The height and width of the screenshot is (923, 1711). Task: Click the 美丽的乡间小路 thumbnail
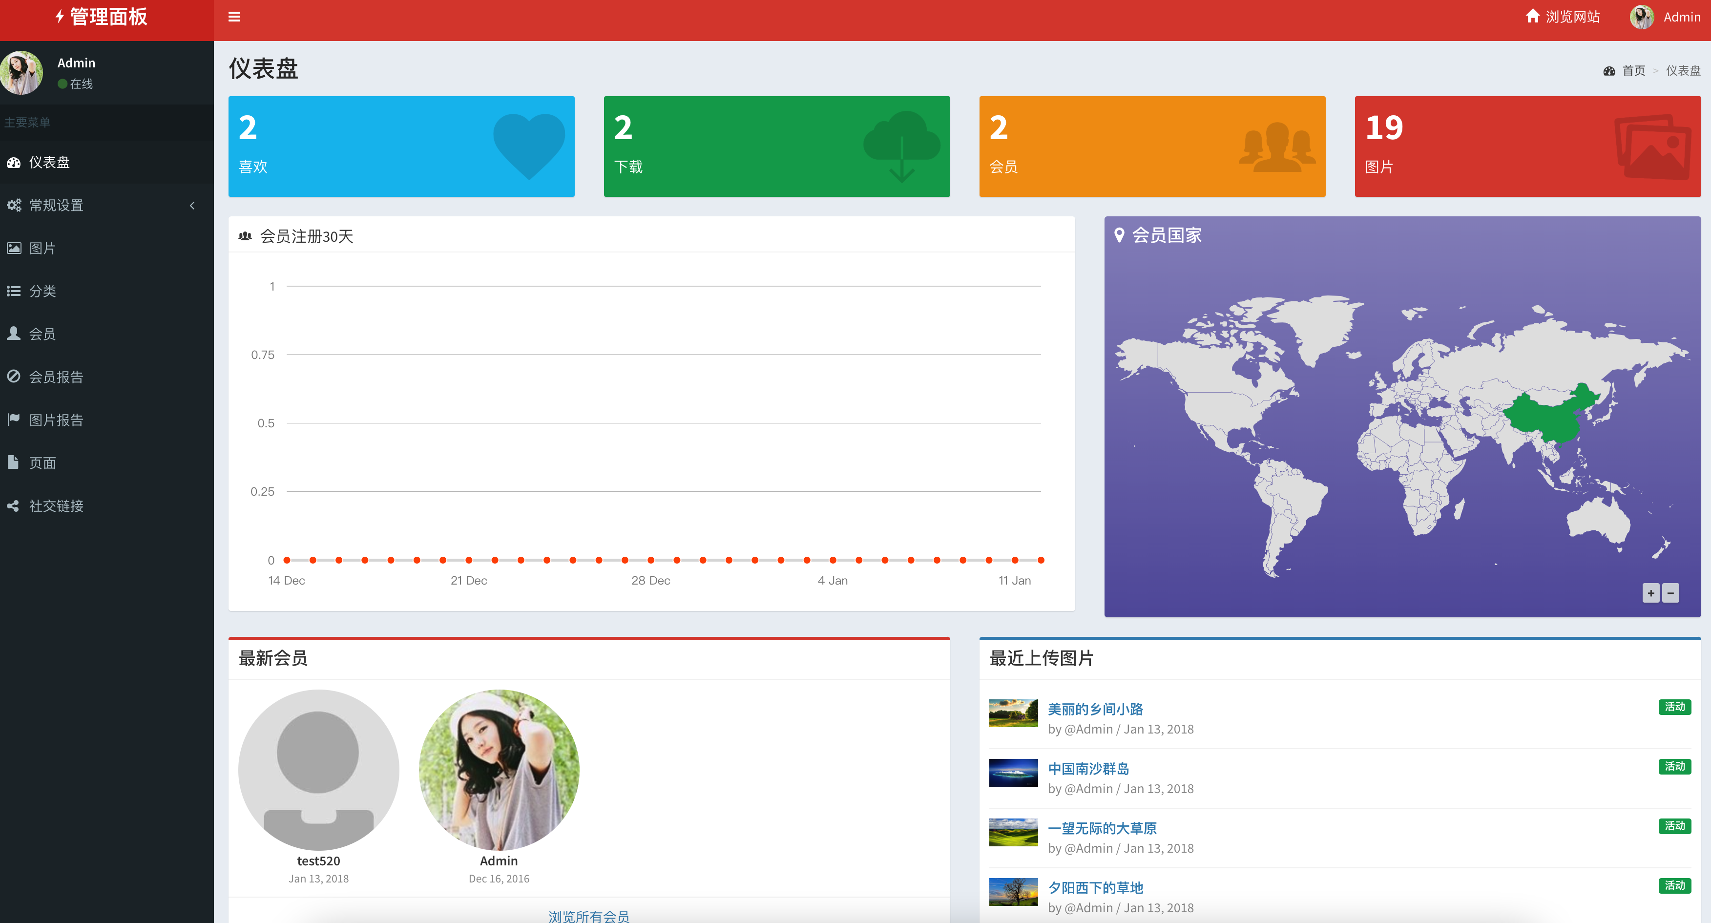[x=1013, y=713]
